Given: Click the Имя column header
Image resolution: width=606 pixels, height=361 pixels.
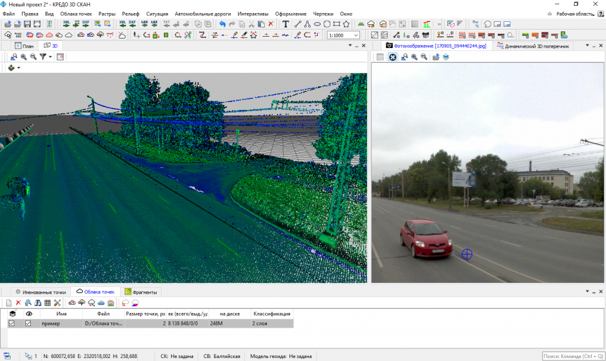Looking at the screenshot, I should [x=61, y=314].
